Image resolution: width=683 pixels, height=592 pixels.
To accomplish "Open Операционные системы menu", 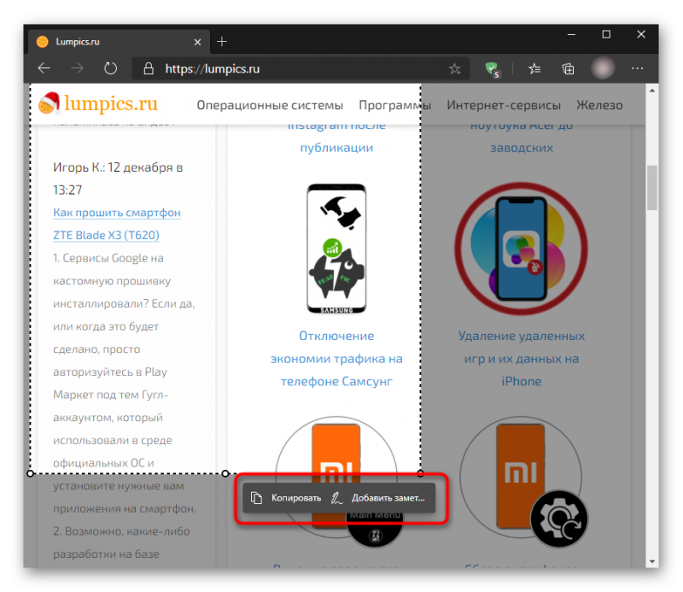I will 270,105.
